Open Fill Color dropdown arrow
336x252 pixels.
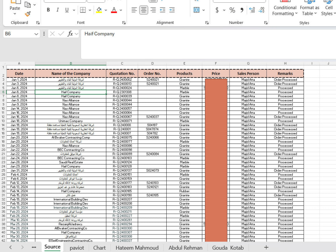[x=106, y=10]
